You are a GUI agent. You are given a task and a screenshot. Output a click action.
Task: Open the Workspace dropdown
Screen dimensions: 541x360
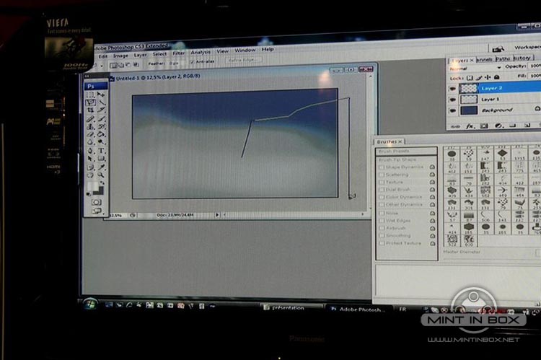tap(527, 48)
